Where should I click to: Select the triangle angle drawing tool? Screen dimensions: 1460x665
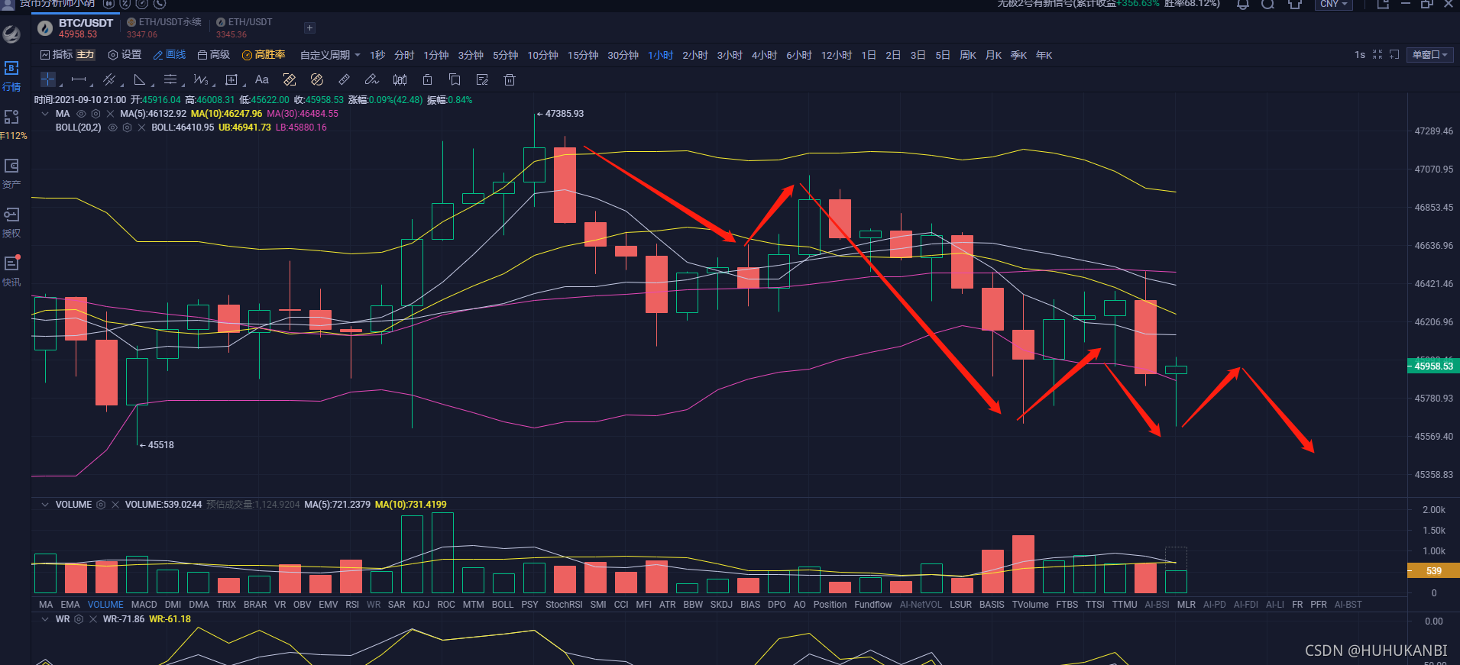[140, 79]
